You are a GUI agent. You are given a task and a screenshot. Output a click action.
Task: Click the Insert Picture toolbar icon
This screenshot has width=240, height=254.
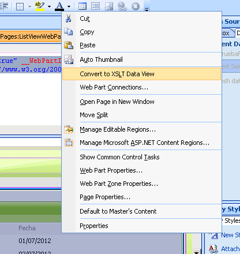109,6
